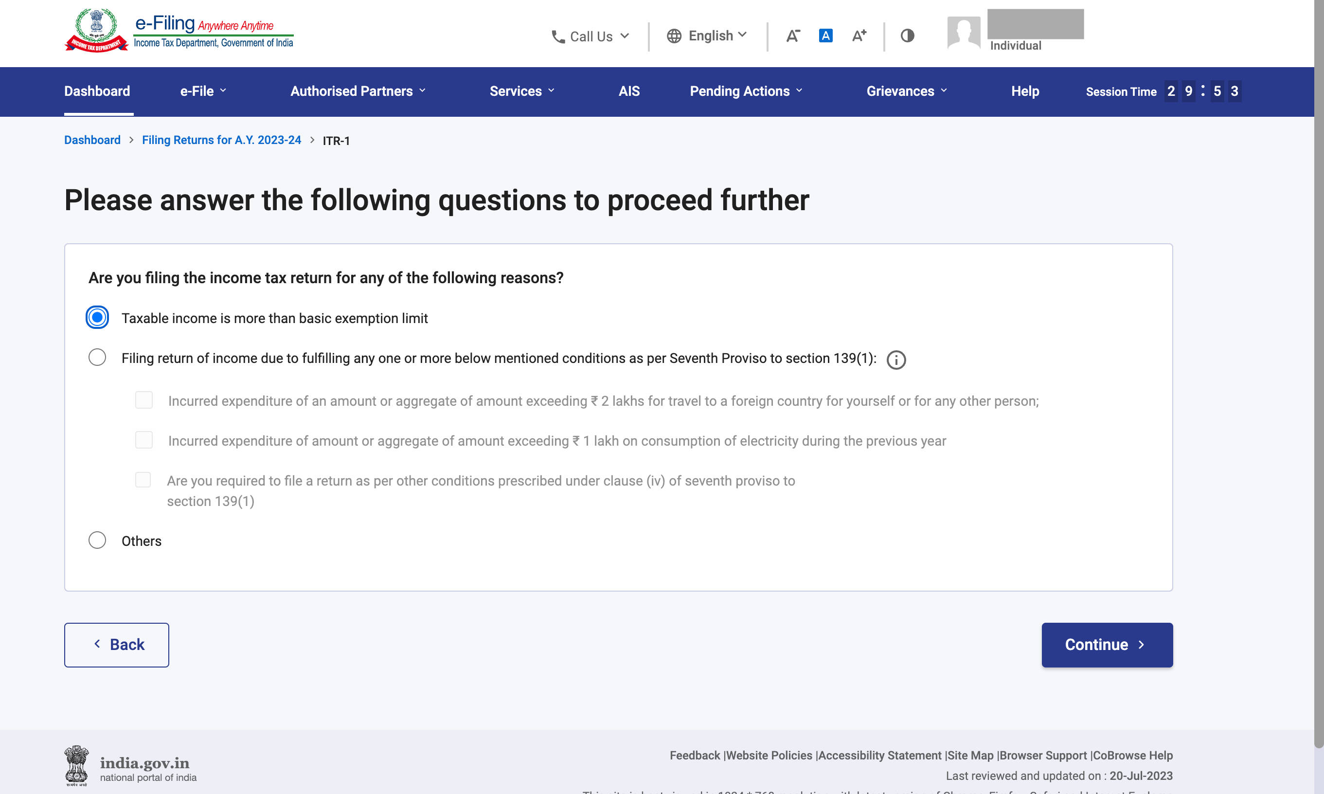
Task: Check the foreign travel expenditure checkbox
Action: coord(144,400)
